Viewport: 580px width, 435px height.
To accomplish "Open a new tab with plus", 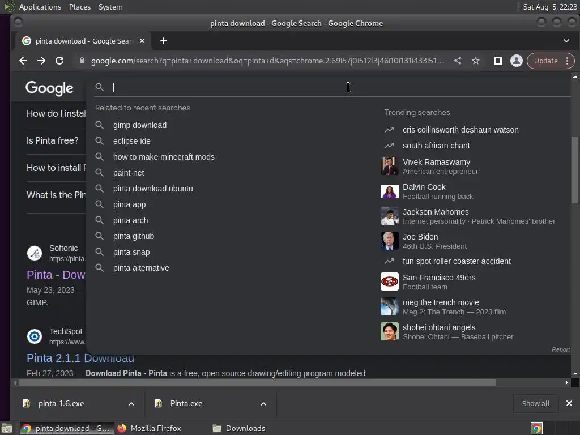I will point(164,41).
